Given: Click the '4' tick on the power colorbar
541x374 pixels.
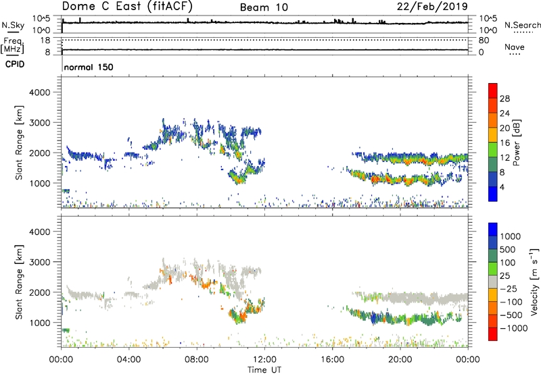Looking at the screenshot, I should click(502, 187).
